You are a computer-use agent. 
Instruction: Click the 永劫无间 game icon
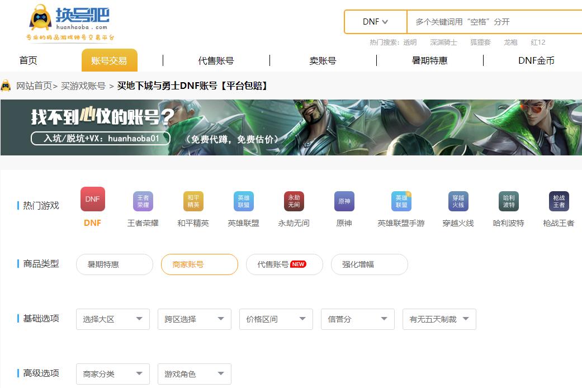click(x=294, y=199)
